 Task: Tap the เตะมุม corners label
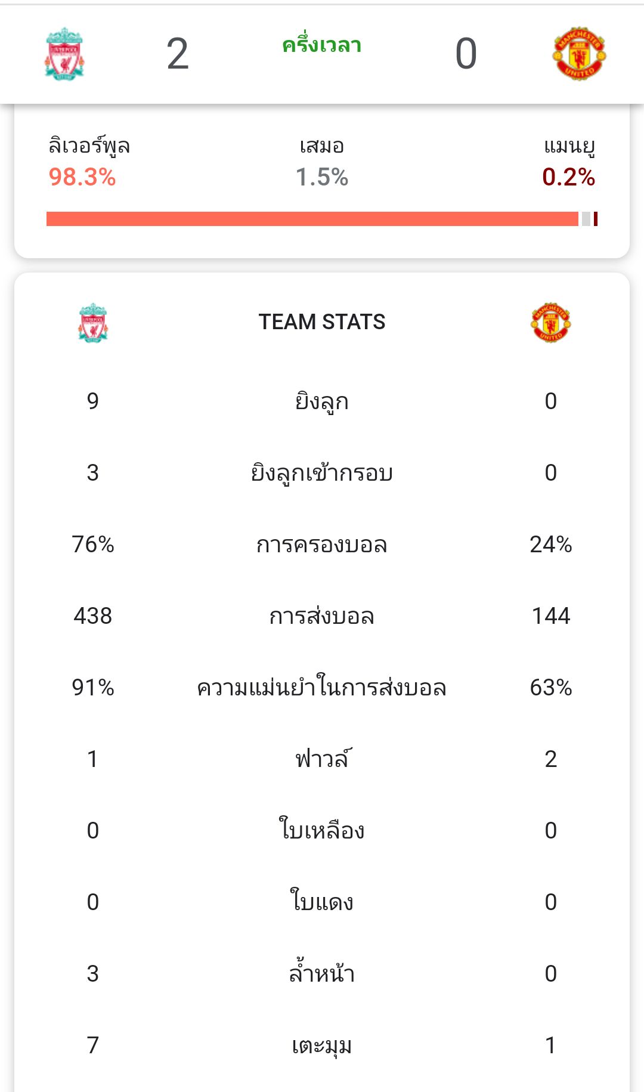coord(322,1045)
